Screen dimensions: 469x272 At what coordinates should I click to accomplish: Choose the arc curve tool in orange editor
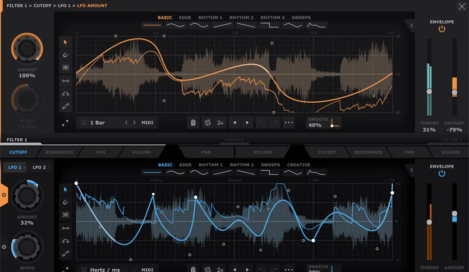click(66, 94)
